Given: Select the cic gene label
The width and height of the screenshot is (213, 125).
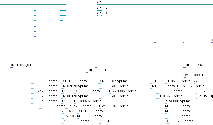Looking at the screenshot, I should point(99,2).
